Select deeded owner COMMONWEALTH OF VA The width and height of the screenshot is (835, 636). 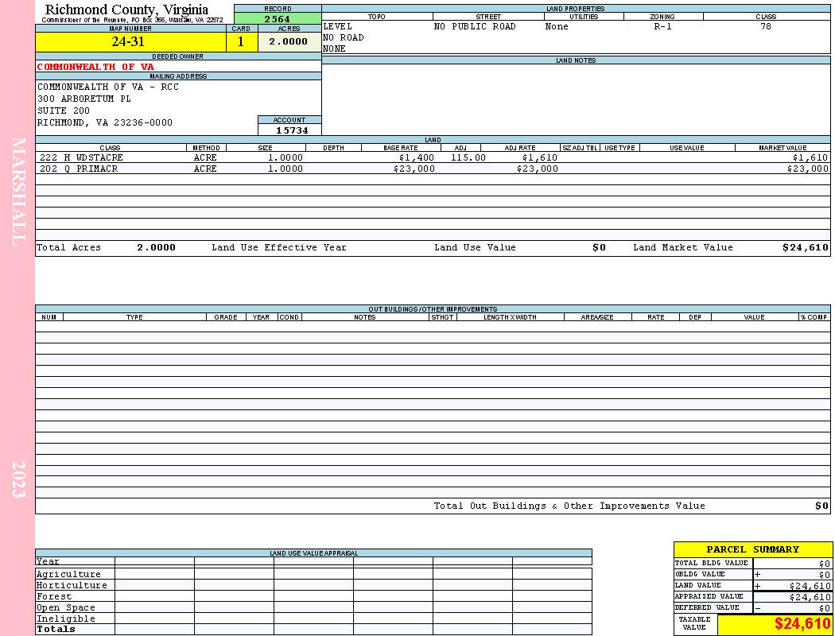coord(96,67)
